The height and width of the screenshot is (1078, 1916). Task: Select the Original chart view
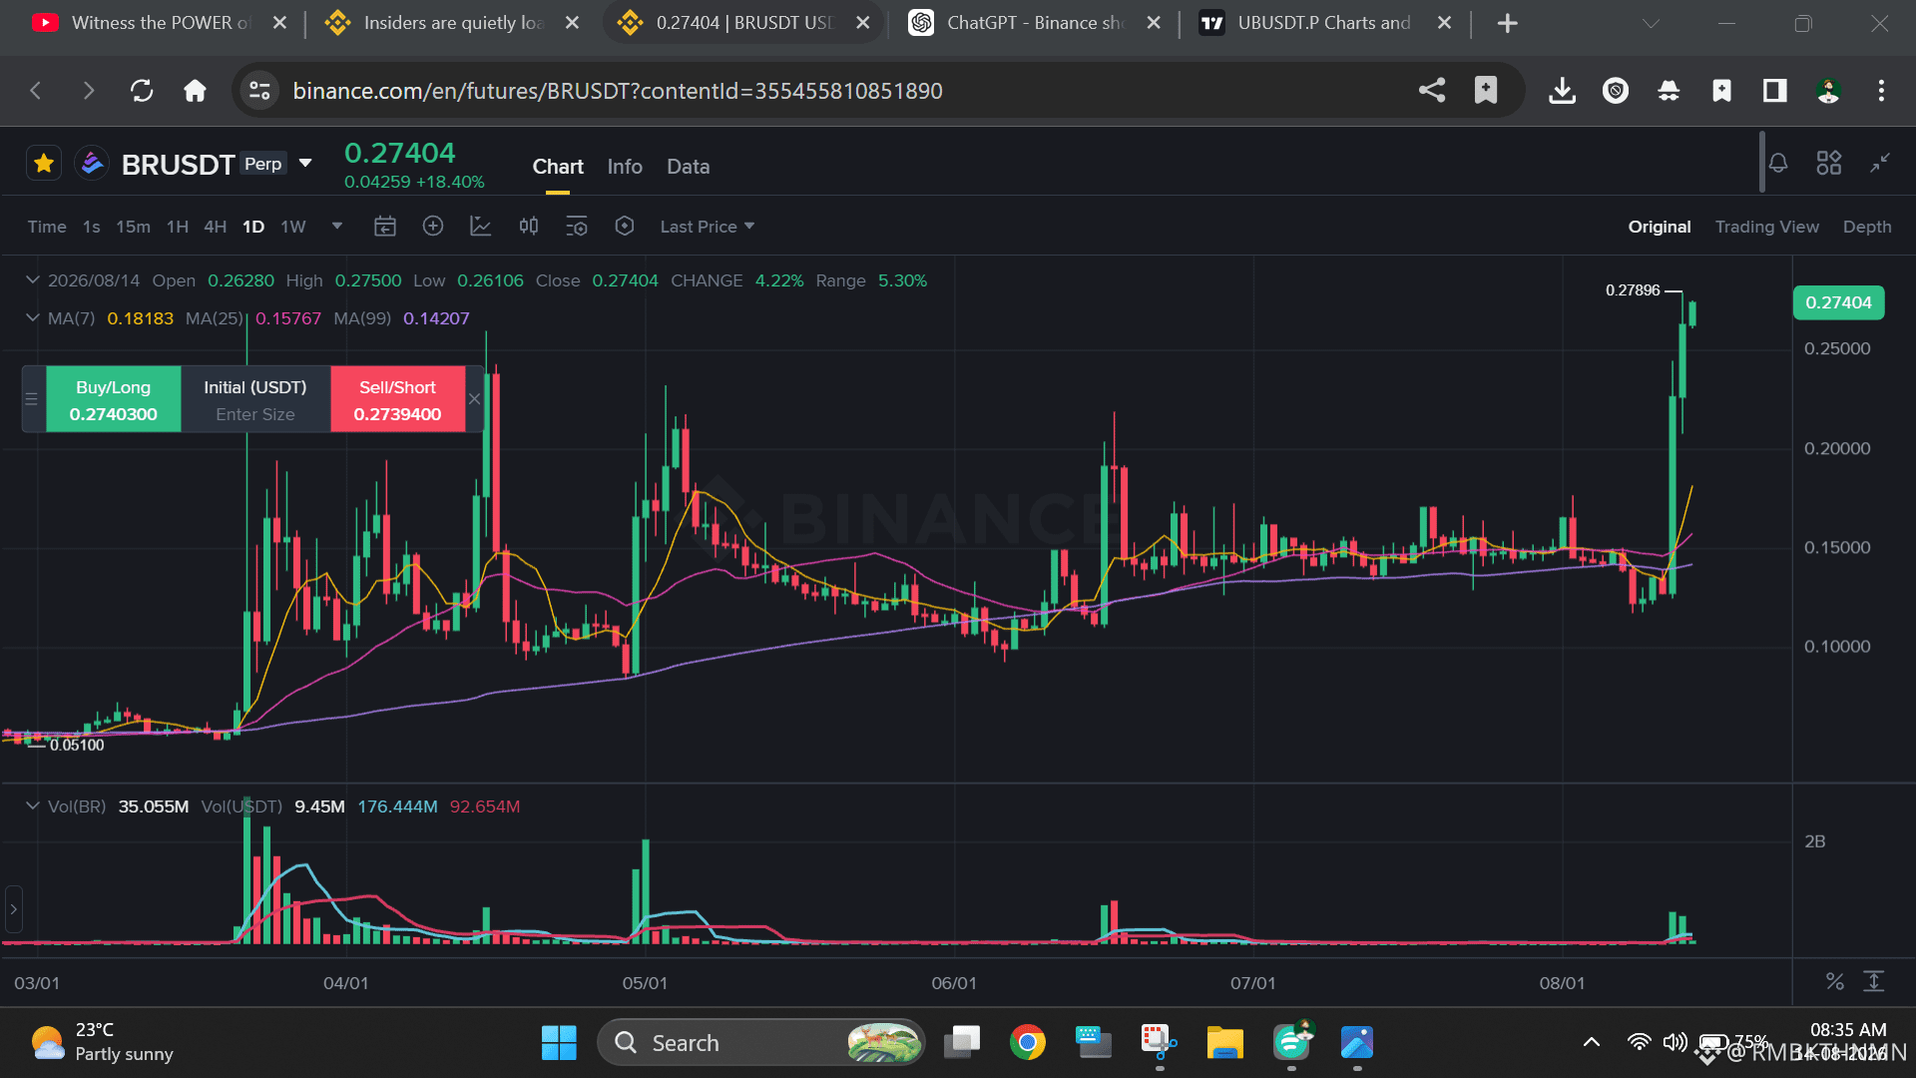pos(1660,227)
